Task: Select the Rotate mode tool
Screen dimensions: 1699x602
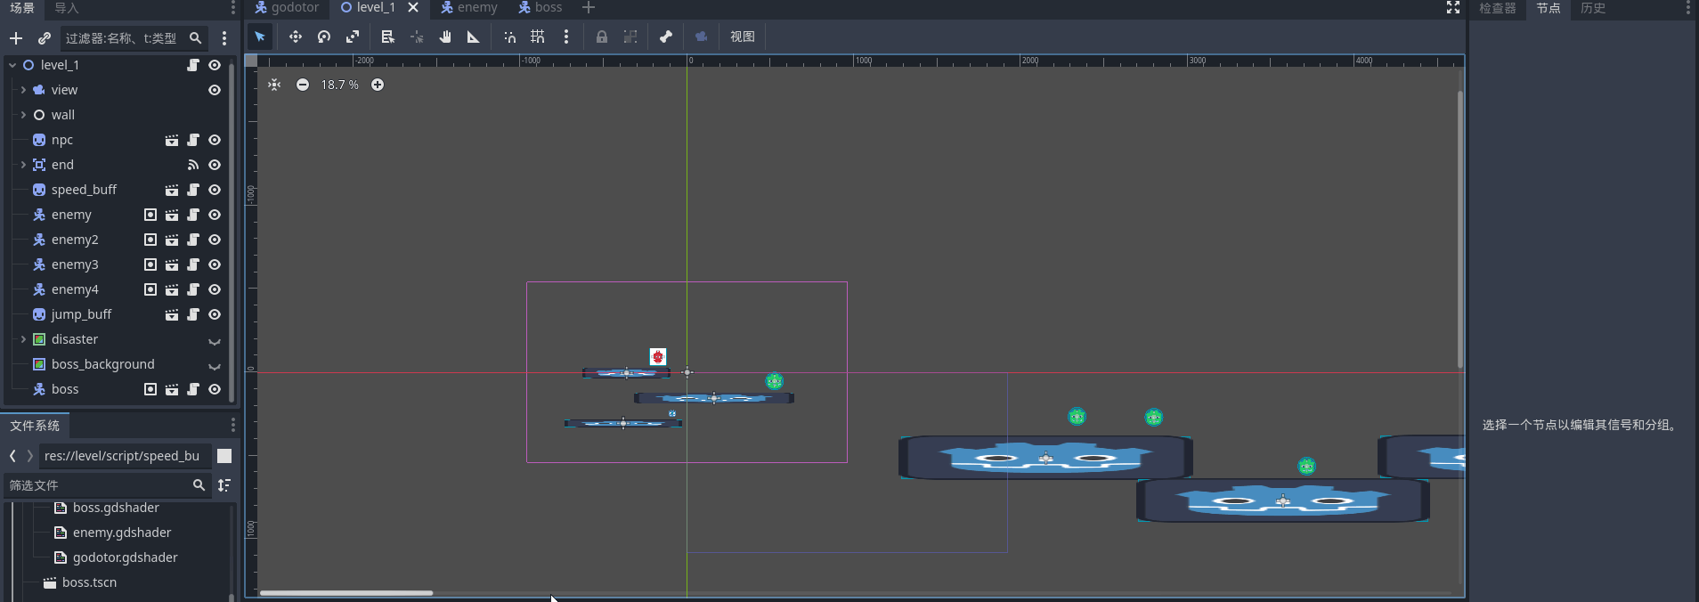Action: click(x=324, y=37)
